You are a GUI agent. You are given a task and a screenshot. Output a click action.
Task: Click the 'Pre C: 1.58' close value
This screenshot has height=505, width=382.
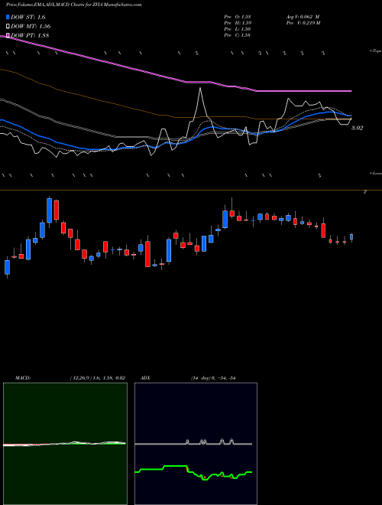(238, 34)
